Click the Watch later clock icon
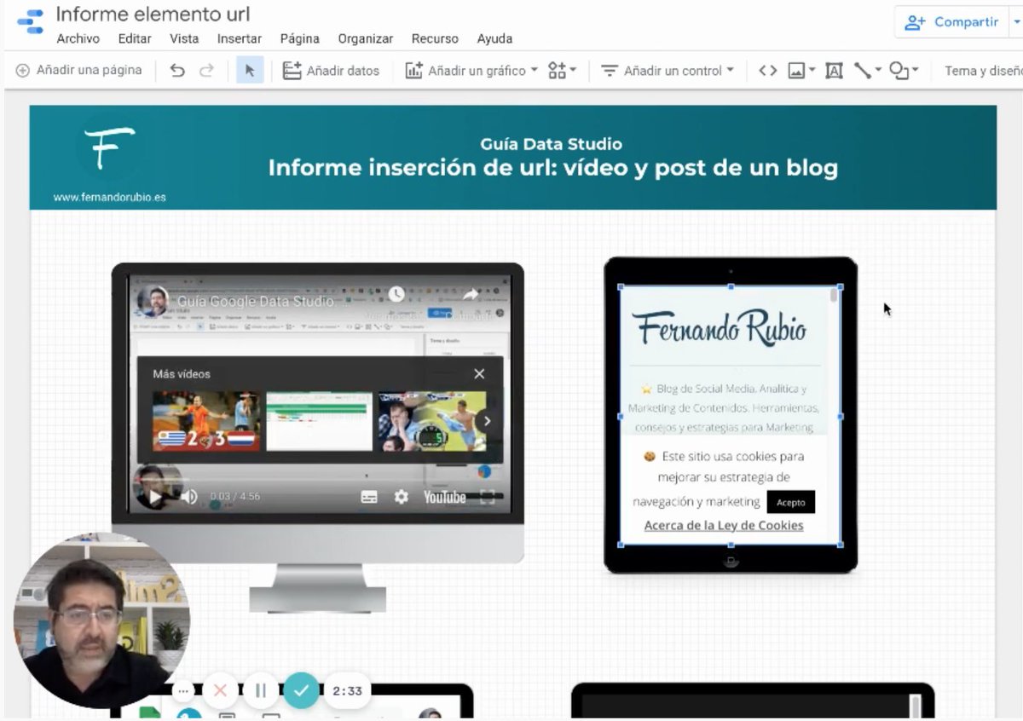Screen dimensions: 1023x721 pyautogui.click(x=396, y=294)
